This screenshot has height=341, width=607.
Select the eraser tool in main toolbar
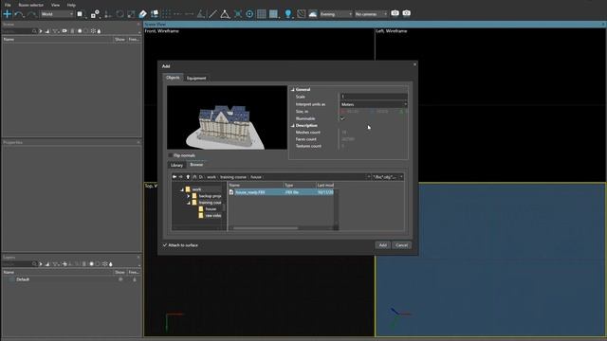pos(142,14)
